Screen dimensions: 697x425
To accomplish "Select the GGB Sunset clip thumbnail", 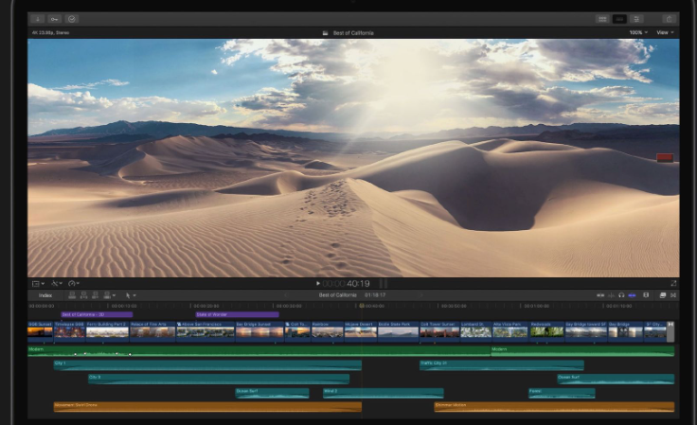I will click(x=40, y=331).
